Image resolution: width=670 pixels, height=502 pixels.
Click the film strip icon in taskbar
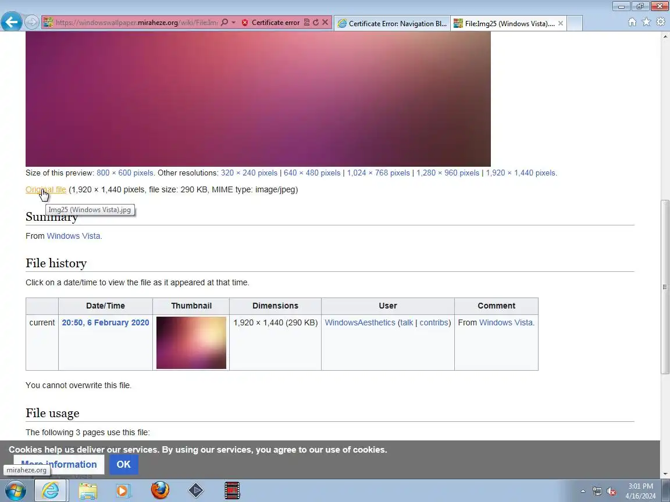point(233,491)
